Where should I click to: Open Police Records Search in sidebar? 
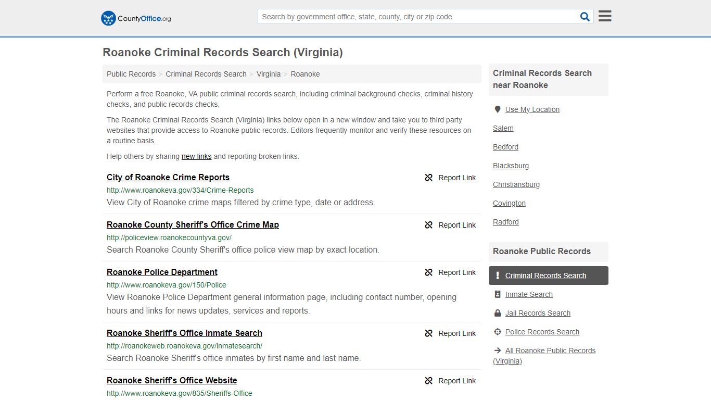[542, 332]
